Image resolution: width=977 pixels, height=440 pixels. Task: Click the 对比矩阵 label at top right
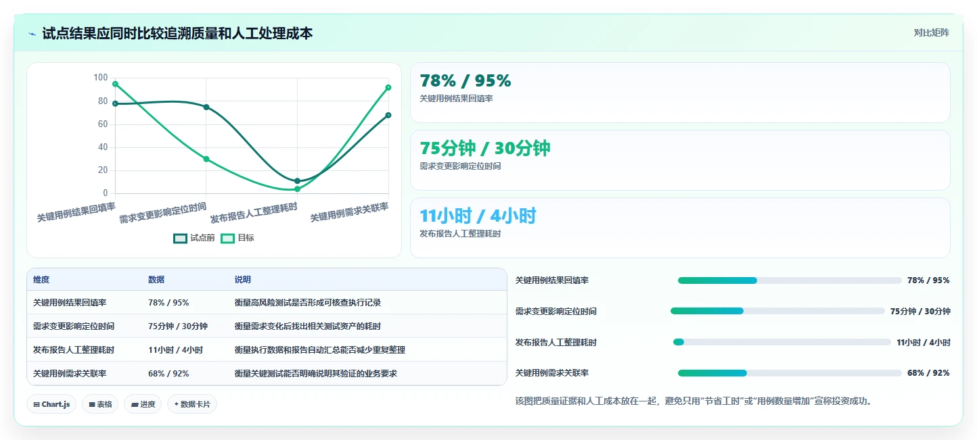(931, 32)
